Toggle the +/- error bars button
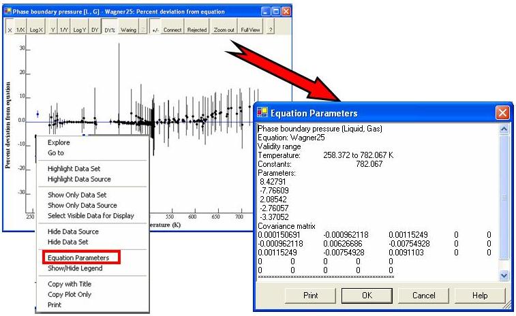The width and height of the screenshot is (516, 316). pos(155,31)
